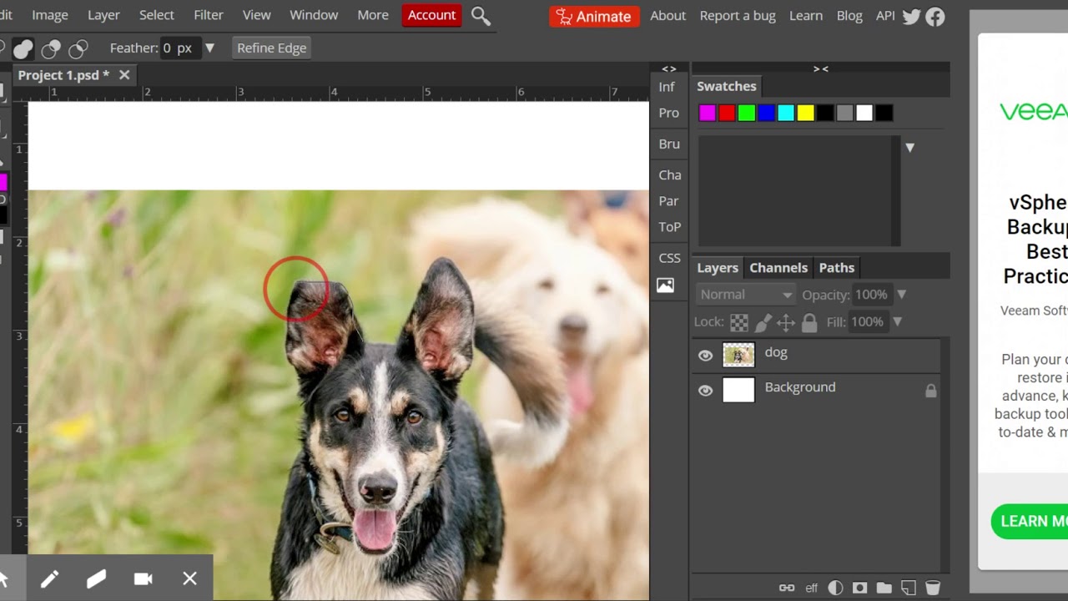Toggle lock position move icon
Image resolution: width=1068 pixels, height=601 pixels.
click(786, 322)
